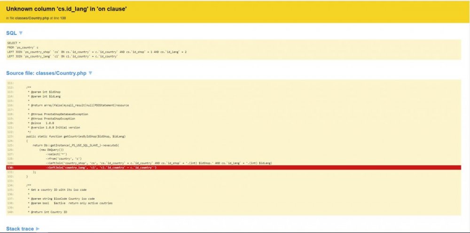Click the 'return Db::getInstance' code line
The height and width of the screenshot is (233, 470).
point(76,145)
